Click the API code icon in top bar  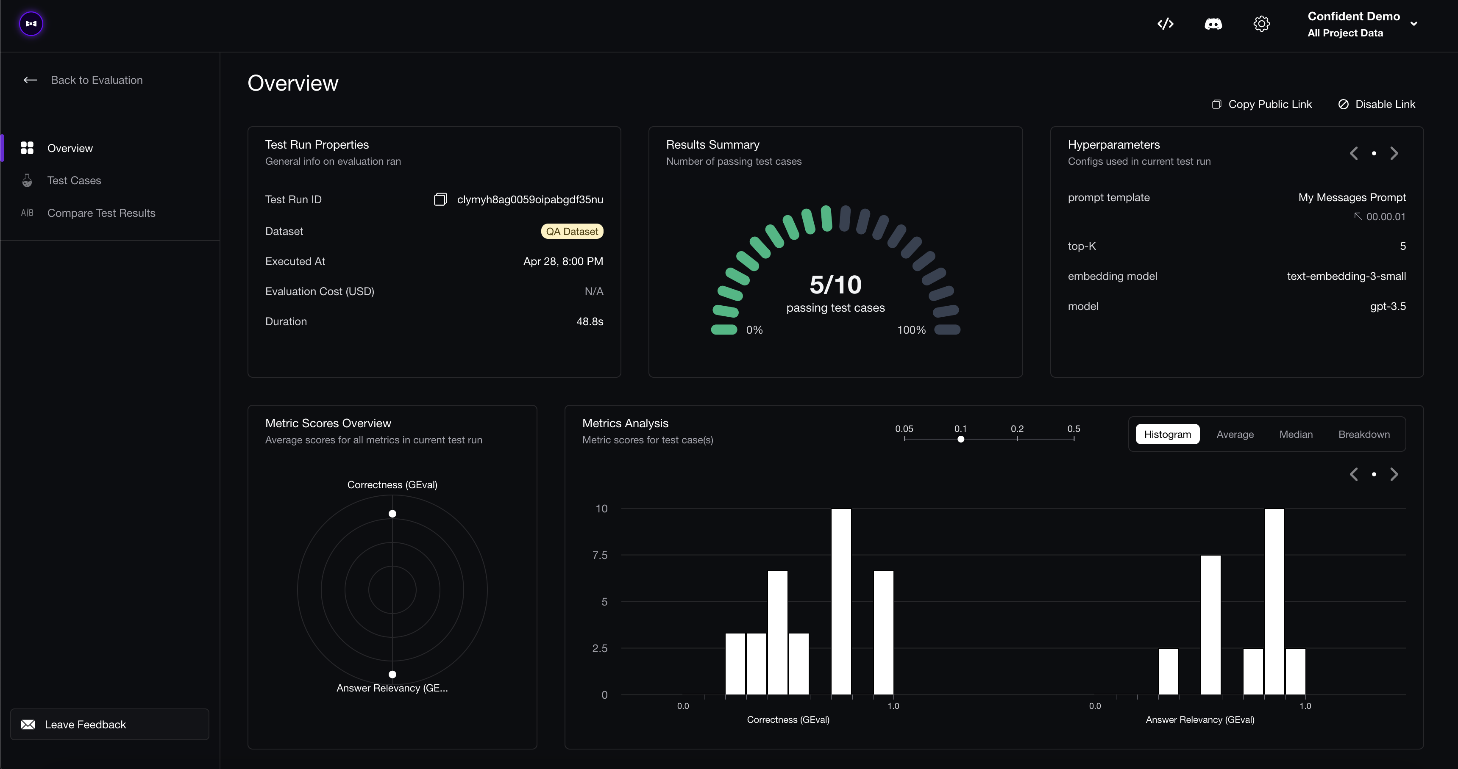[1166, 24]
